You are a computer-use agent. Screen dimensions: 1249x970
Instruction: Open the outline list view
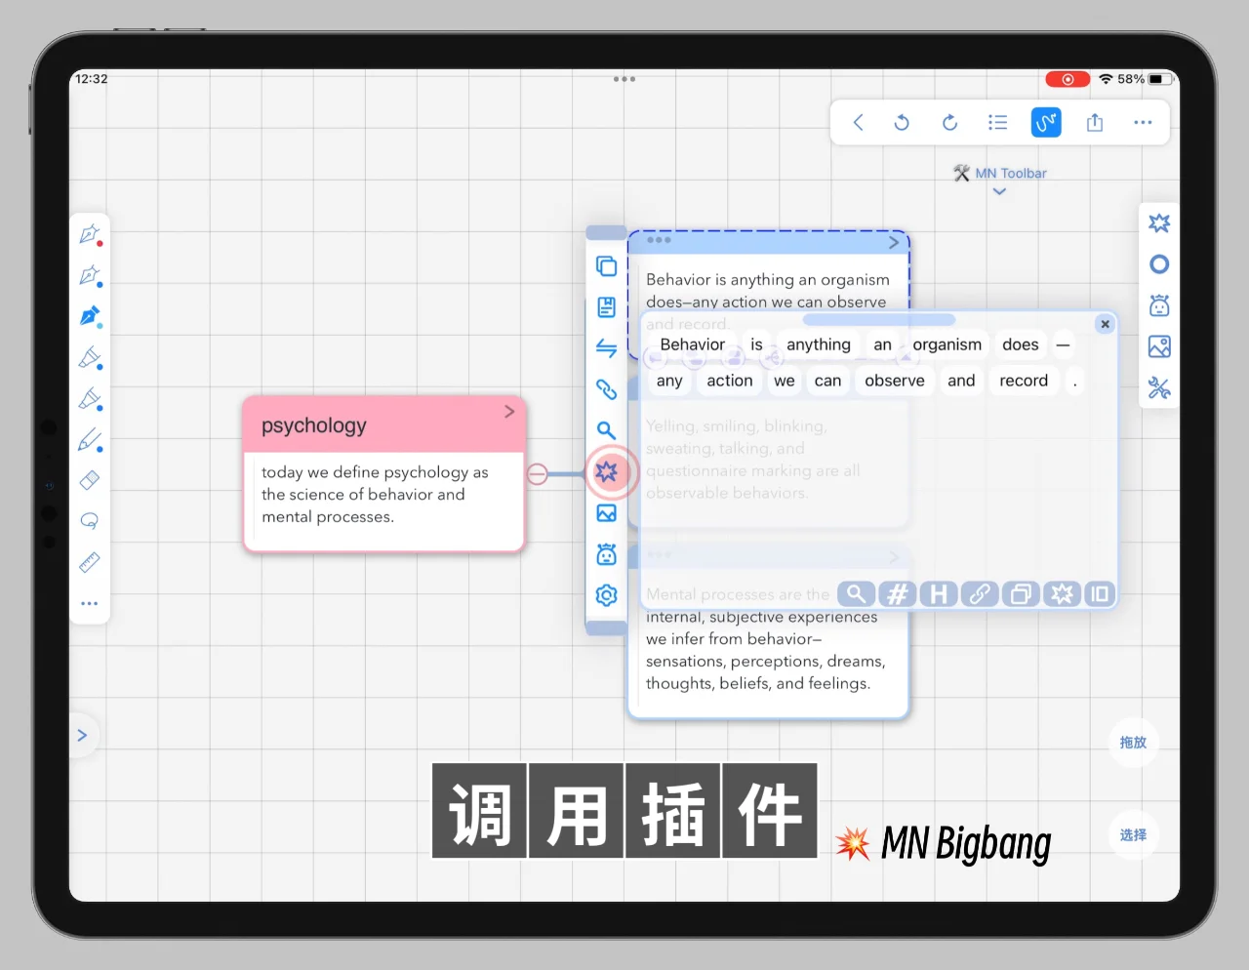click(x=997, y=122)
